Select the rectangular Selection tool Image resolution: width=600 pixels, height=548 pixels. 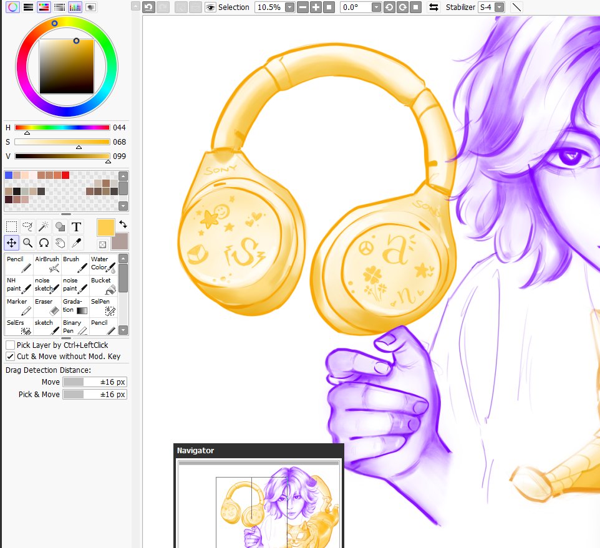(x=11, y=227)
